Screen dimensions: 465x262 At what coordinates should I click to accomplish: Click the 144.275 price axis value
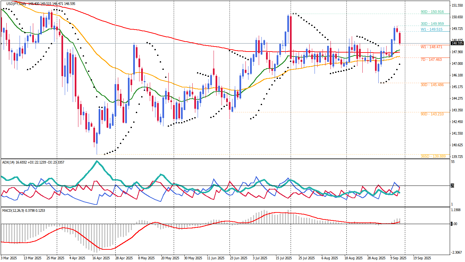457,98
